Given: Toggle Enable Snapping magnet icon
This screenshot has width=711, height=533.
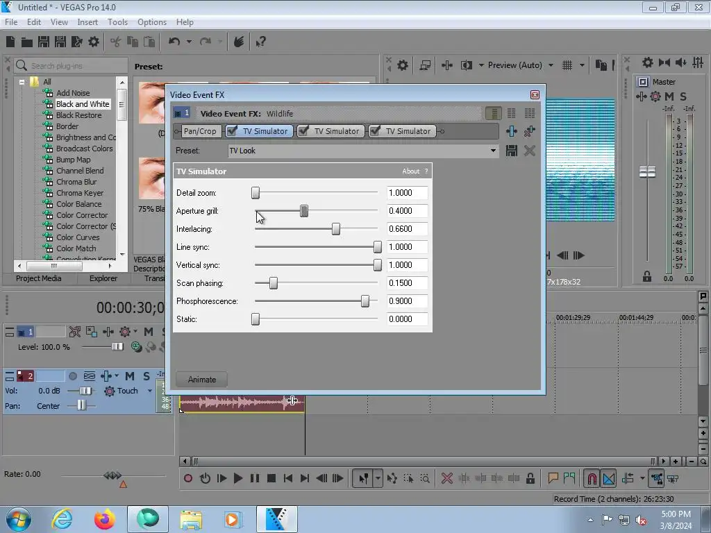Looking at the screenshot, I should (x=592, y=479).
